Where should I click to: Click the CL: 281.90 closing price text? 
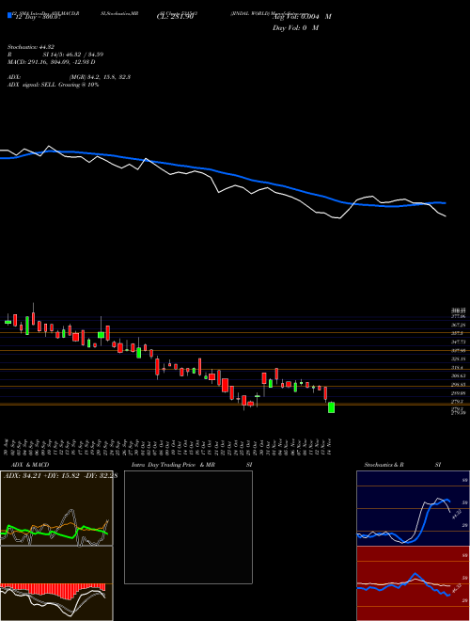click(175, 17)
